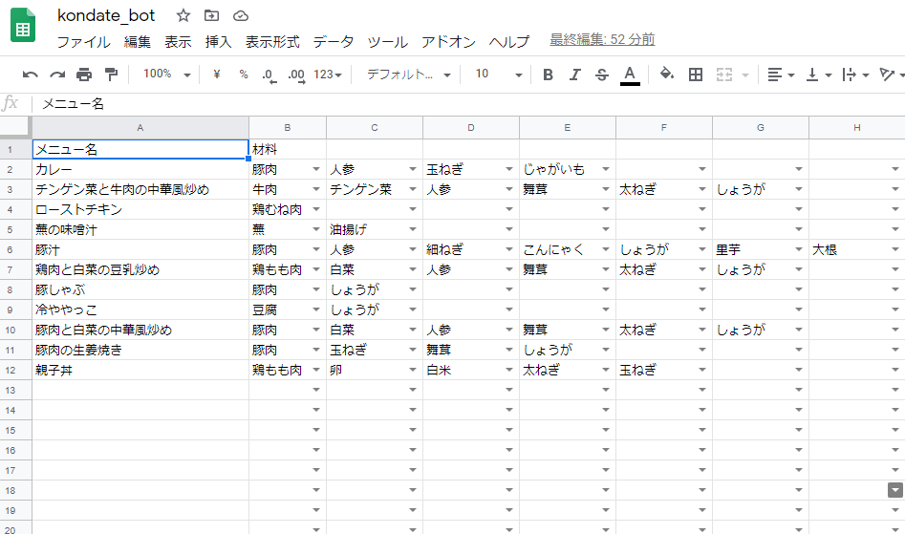Undo the last action
The height and width of the screenshot is (534, 905).
pyautogui.click(x=30, y=75)
